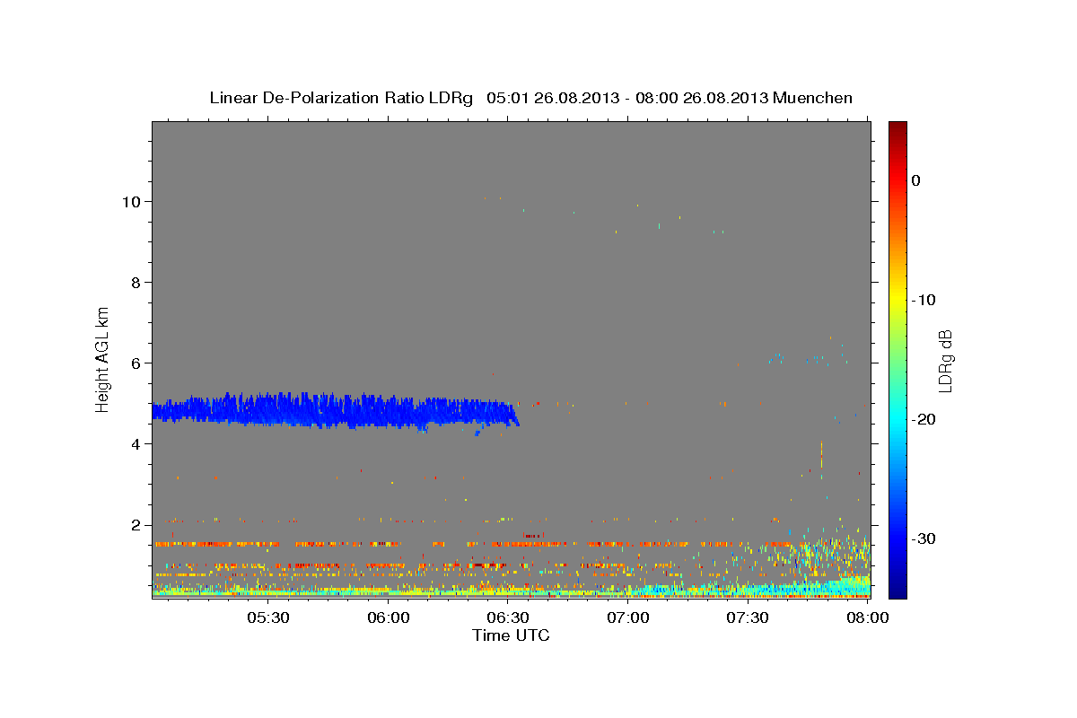Click the colorbar value '-20'
The width and height of the screenshot is (1077, 718).
tap(924, 419)
